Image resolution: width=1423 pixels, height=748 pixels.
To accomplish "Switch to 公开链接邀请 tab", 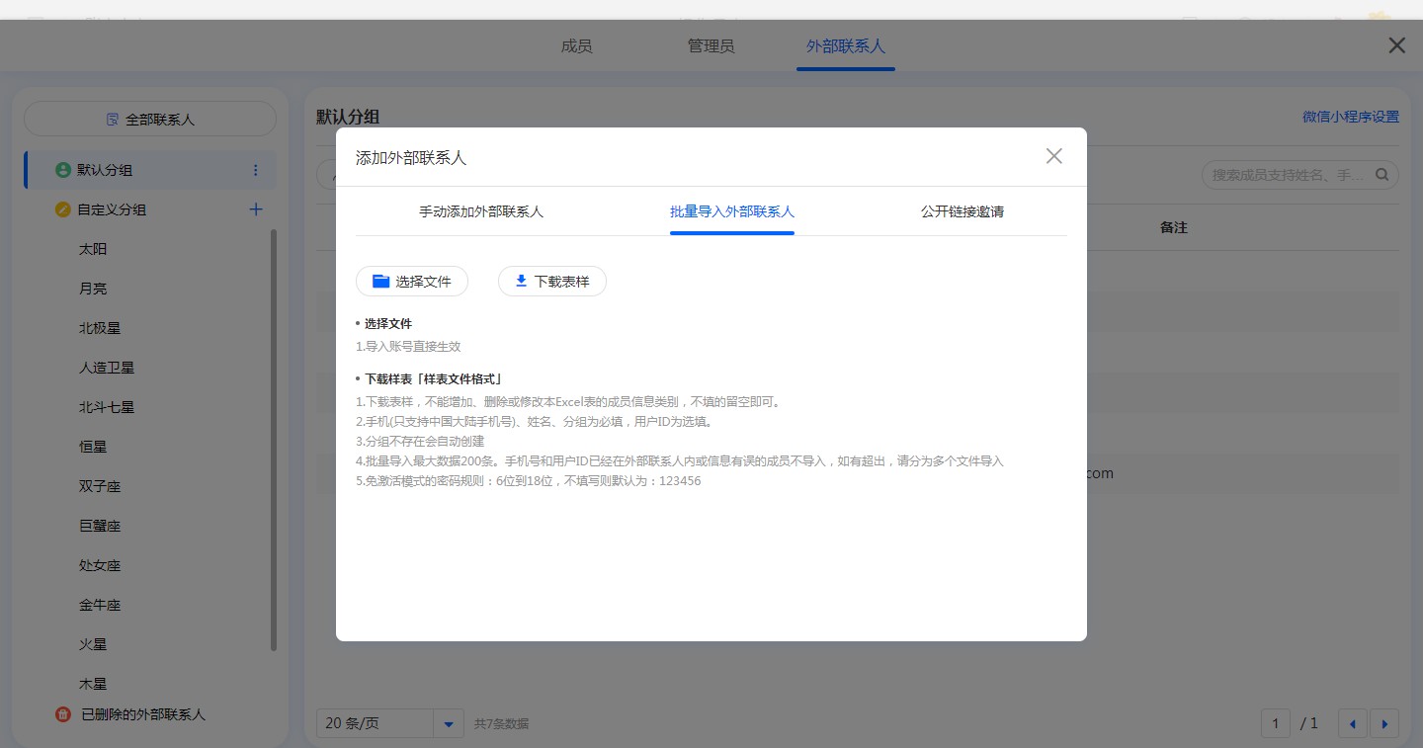I will [x=962, y=211].
